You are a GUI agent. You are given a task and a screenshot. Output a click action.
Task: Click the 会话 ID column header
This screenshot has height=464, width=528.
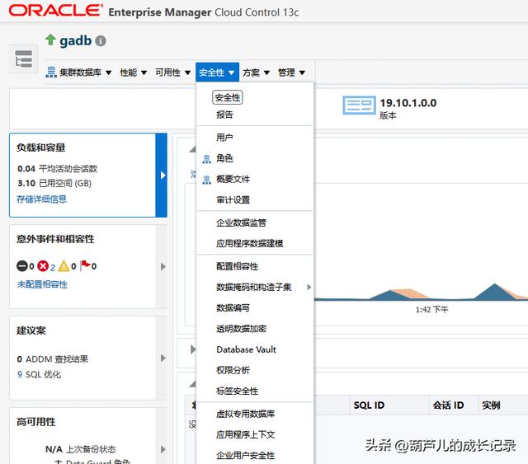448,405
